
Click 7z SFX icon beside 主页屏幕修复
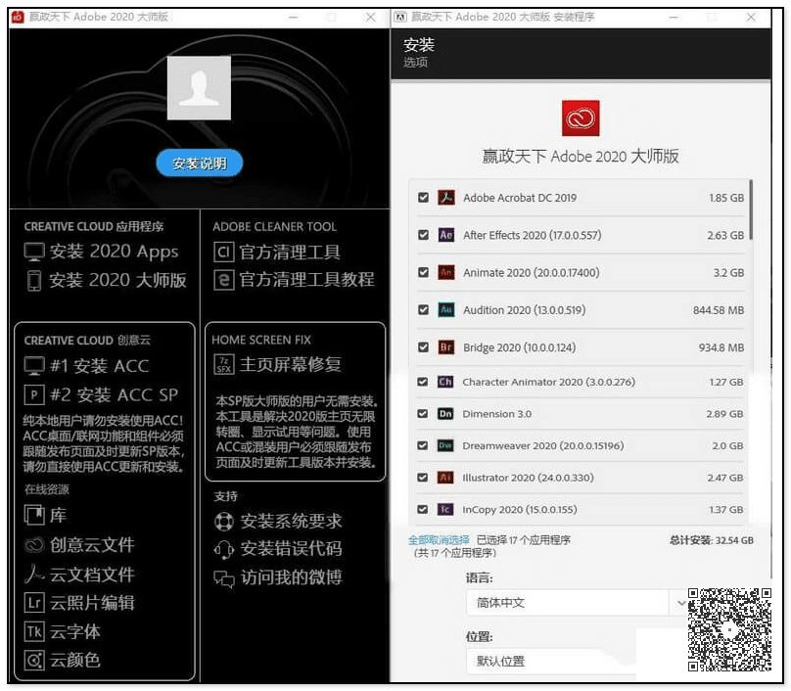224,364
